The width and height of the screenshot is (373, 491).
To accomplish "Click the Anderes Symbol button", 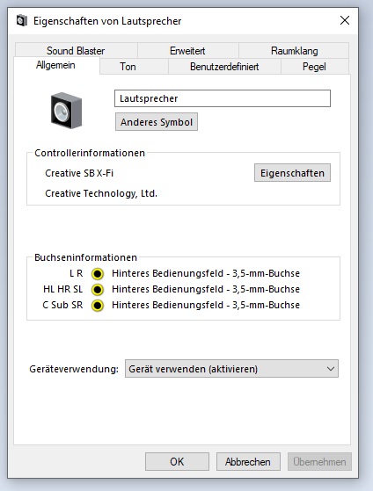I will (x=157, y=122).
